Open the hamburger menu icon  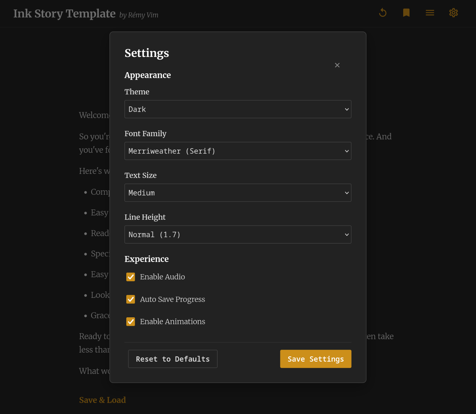pos(430,13)
